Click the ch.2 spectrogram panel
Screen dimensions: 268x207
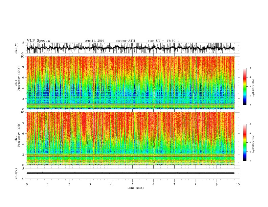(x=130, y=139)
